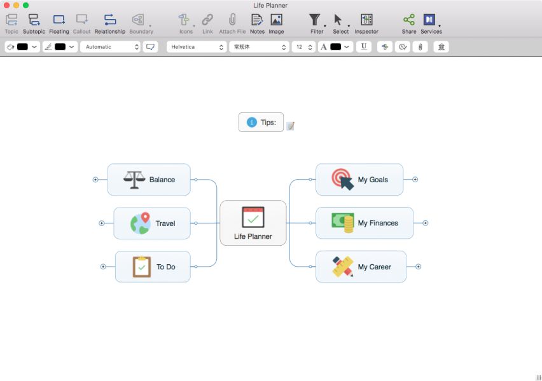Click the money icon in My Finances

coord(343,223)
